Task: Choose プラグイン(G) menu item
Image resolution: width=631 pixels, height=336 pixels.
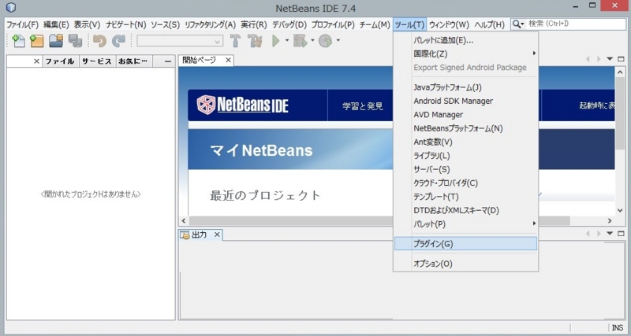Action: coord(465,244)
